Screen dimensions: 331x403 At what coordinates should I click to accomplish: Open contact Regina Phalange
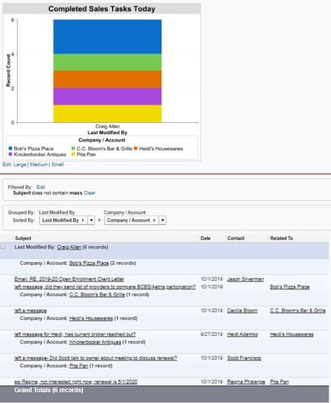coord(246,382)
